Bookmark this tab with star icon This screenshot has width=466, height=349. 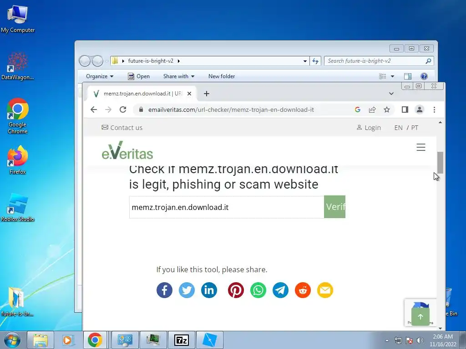click(387, 110)
